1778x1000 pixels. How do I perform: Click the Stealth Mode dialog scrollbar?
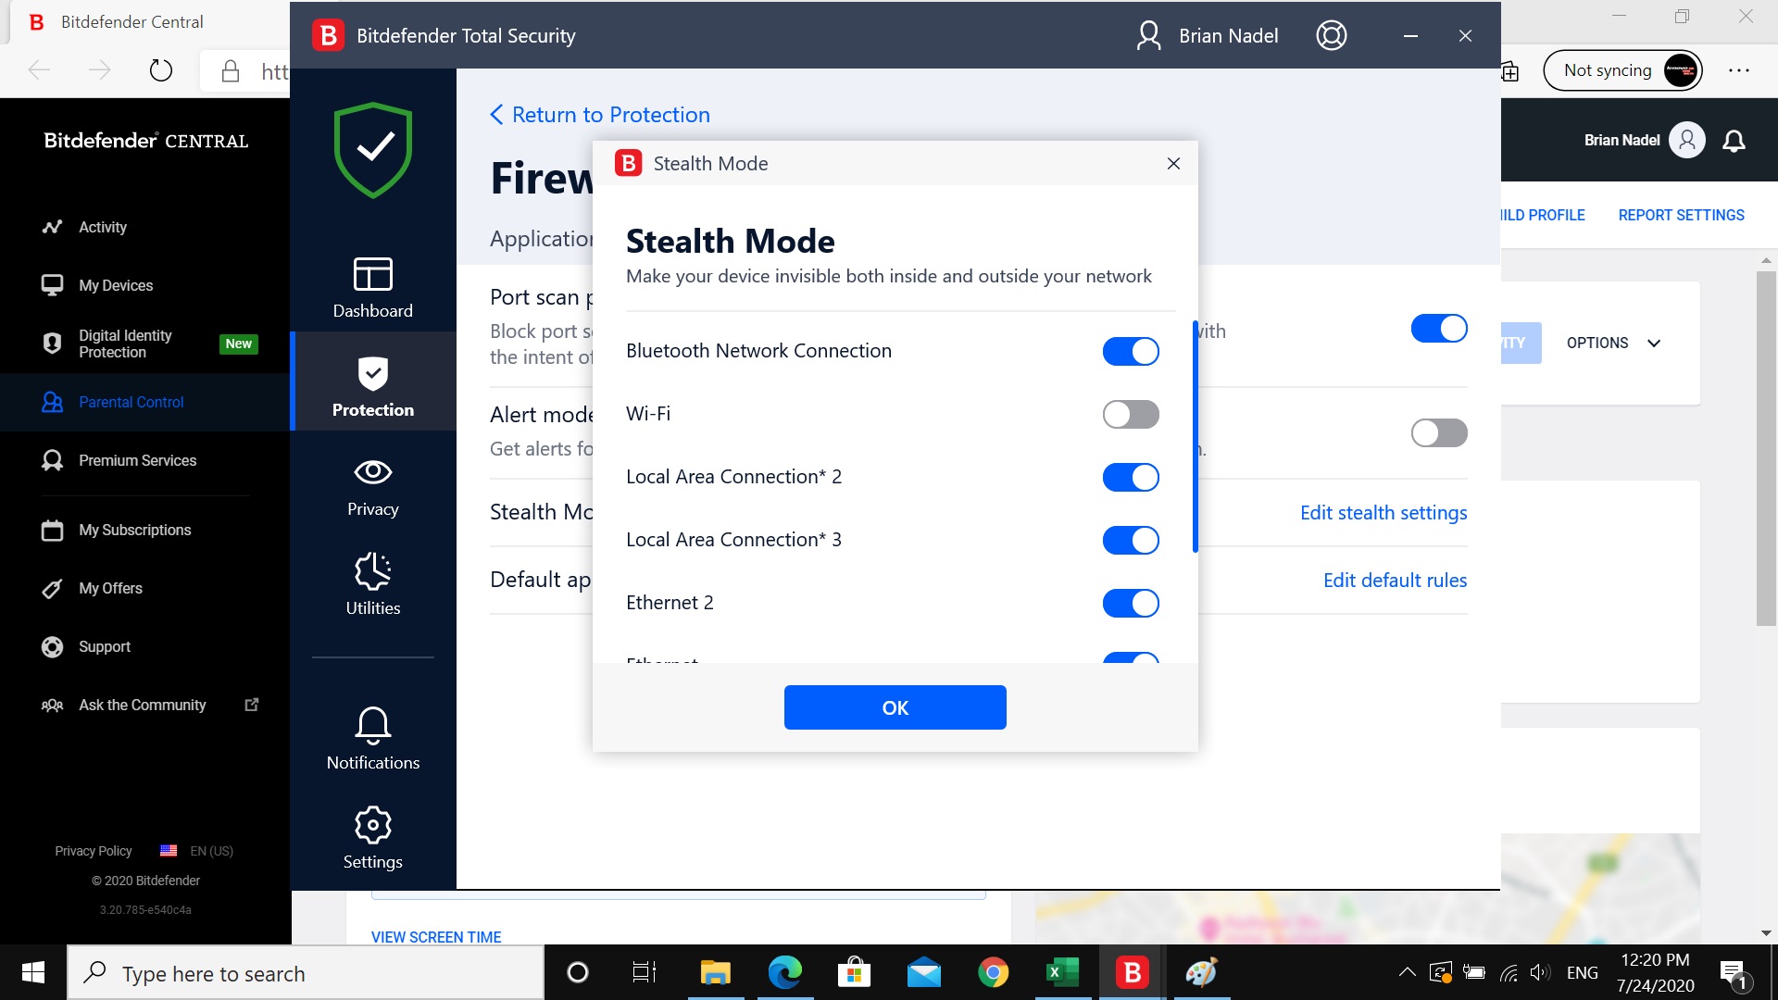click(1195, 435)
